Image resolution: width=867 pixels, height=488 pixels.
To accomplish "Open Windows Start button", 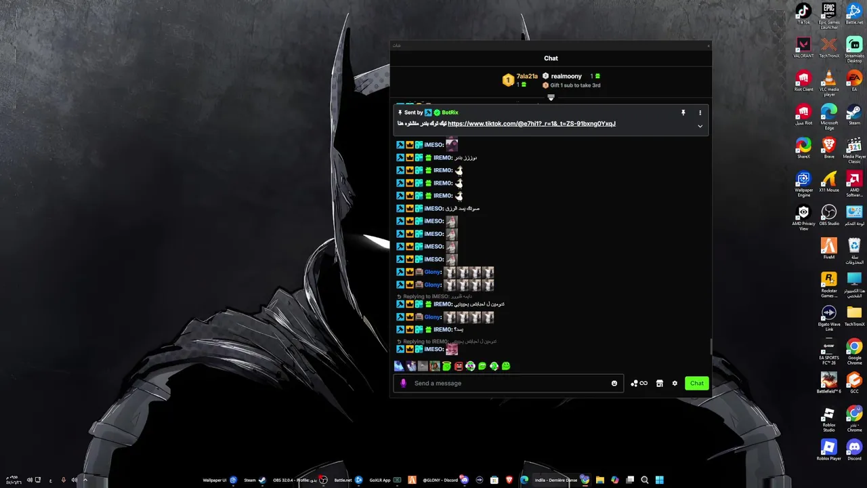I will click(659, 480).
